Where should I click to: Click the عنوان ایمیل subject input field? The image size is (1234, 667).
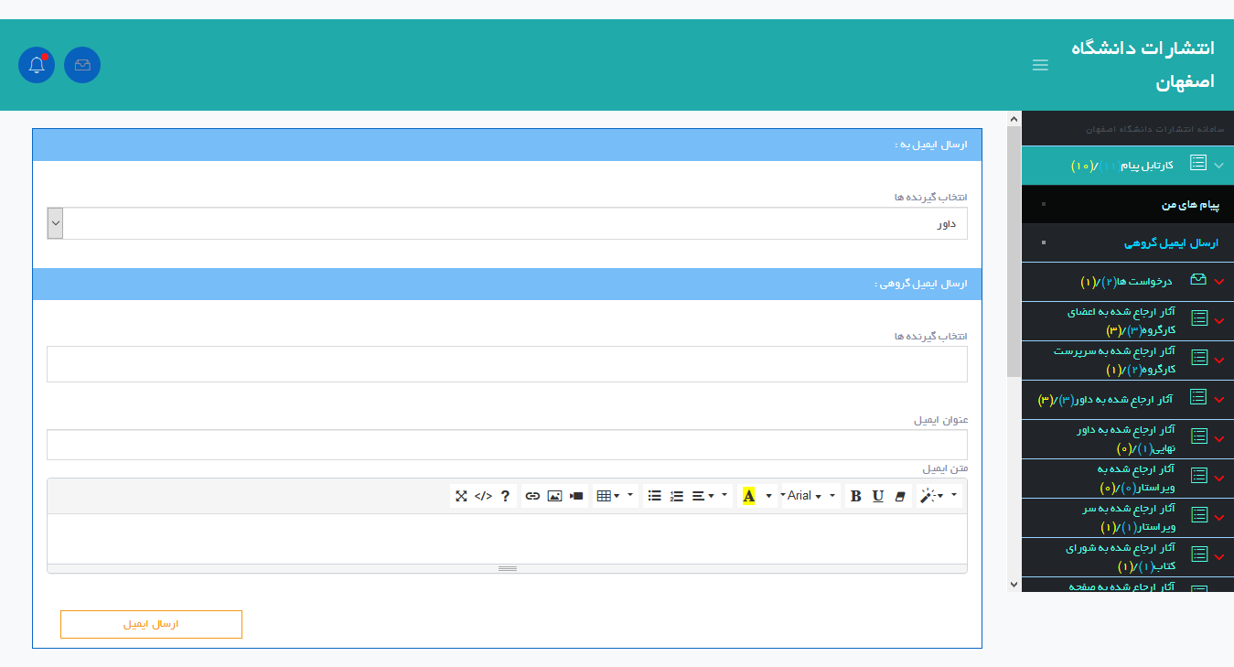tap(507, 445)
